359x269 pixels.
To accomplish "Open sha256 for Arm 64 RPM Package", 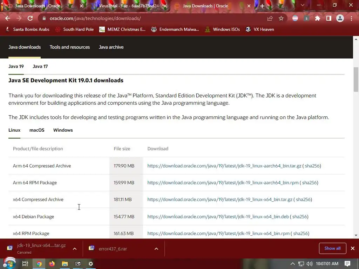I will click(x=309, y=183).
